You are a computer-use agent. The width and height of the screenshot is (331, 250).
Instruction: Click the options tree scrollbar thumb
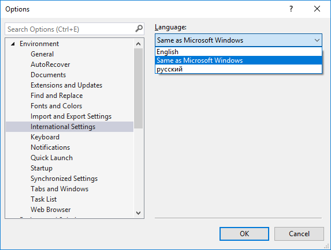click(138, 88)
